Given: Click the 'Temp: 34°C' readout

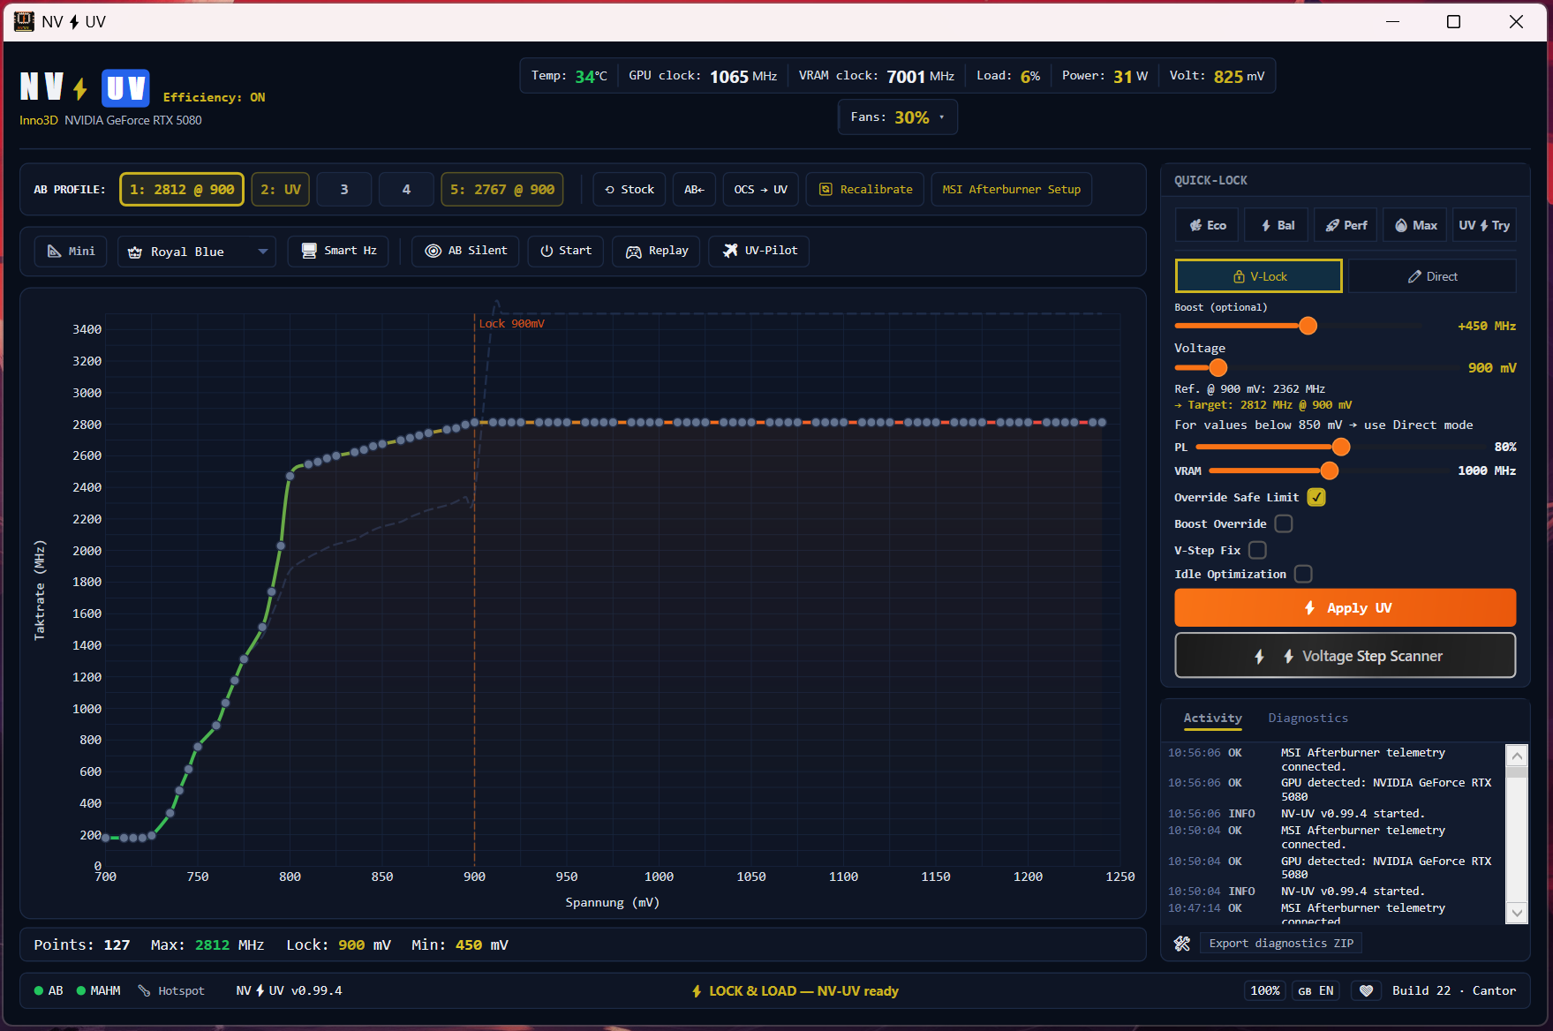Looking at the screenshot, I should point(569,77).
